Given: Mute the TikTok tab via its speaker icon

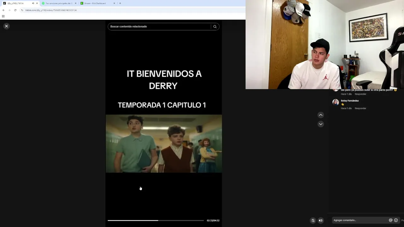Looking at the screenshot, I should (x=33, y=3).
